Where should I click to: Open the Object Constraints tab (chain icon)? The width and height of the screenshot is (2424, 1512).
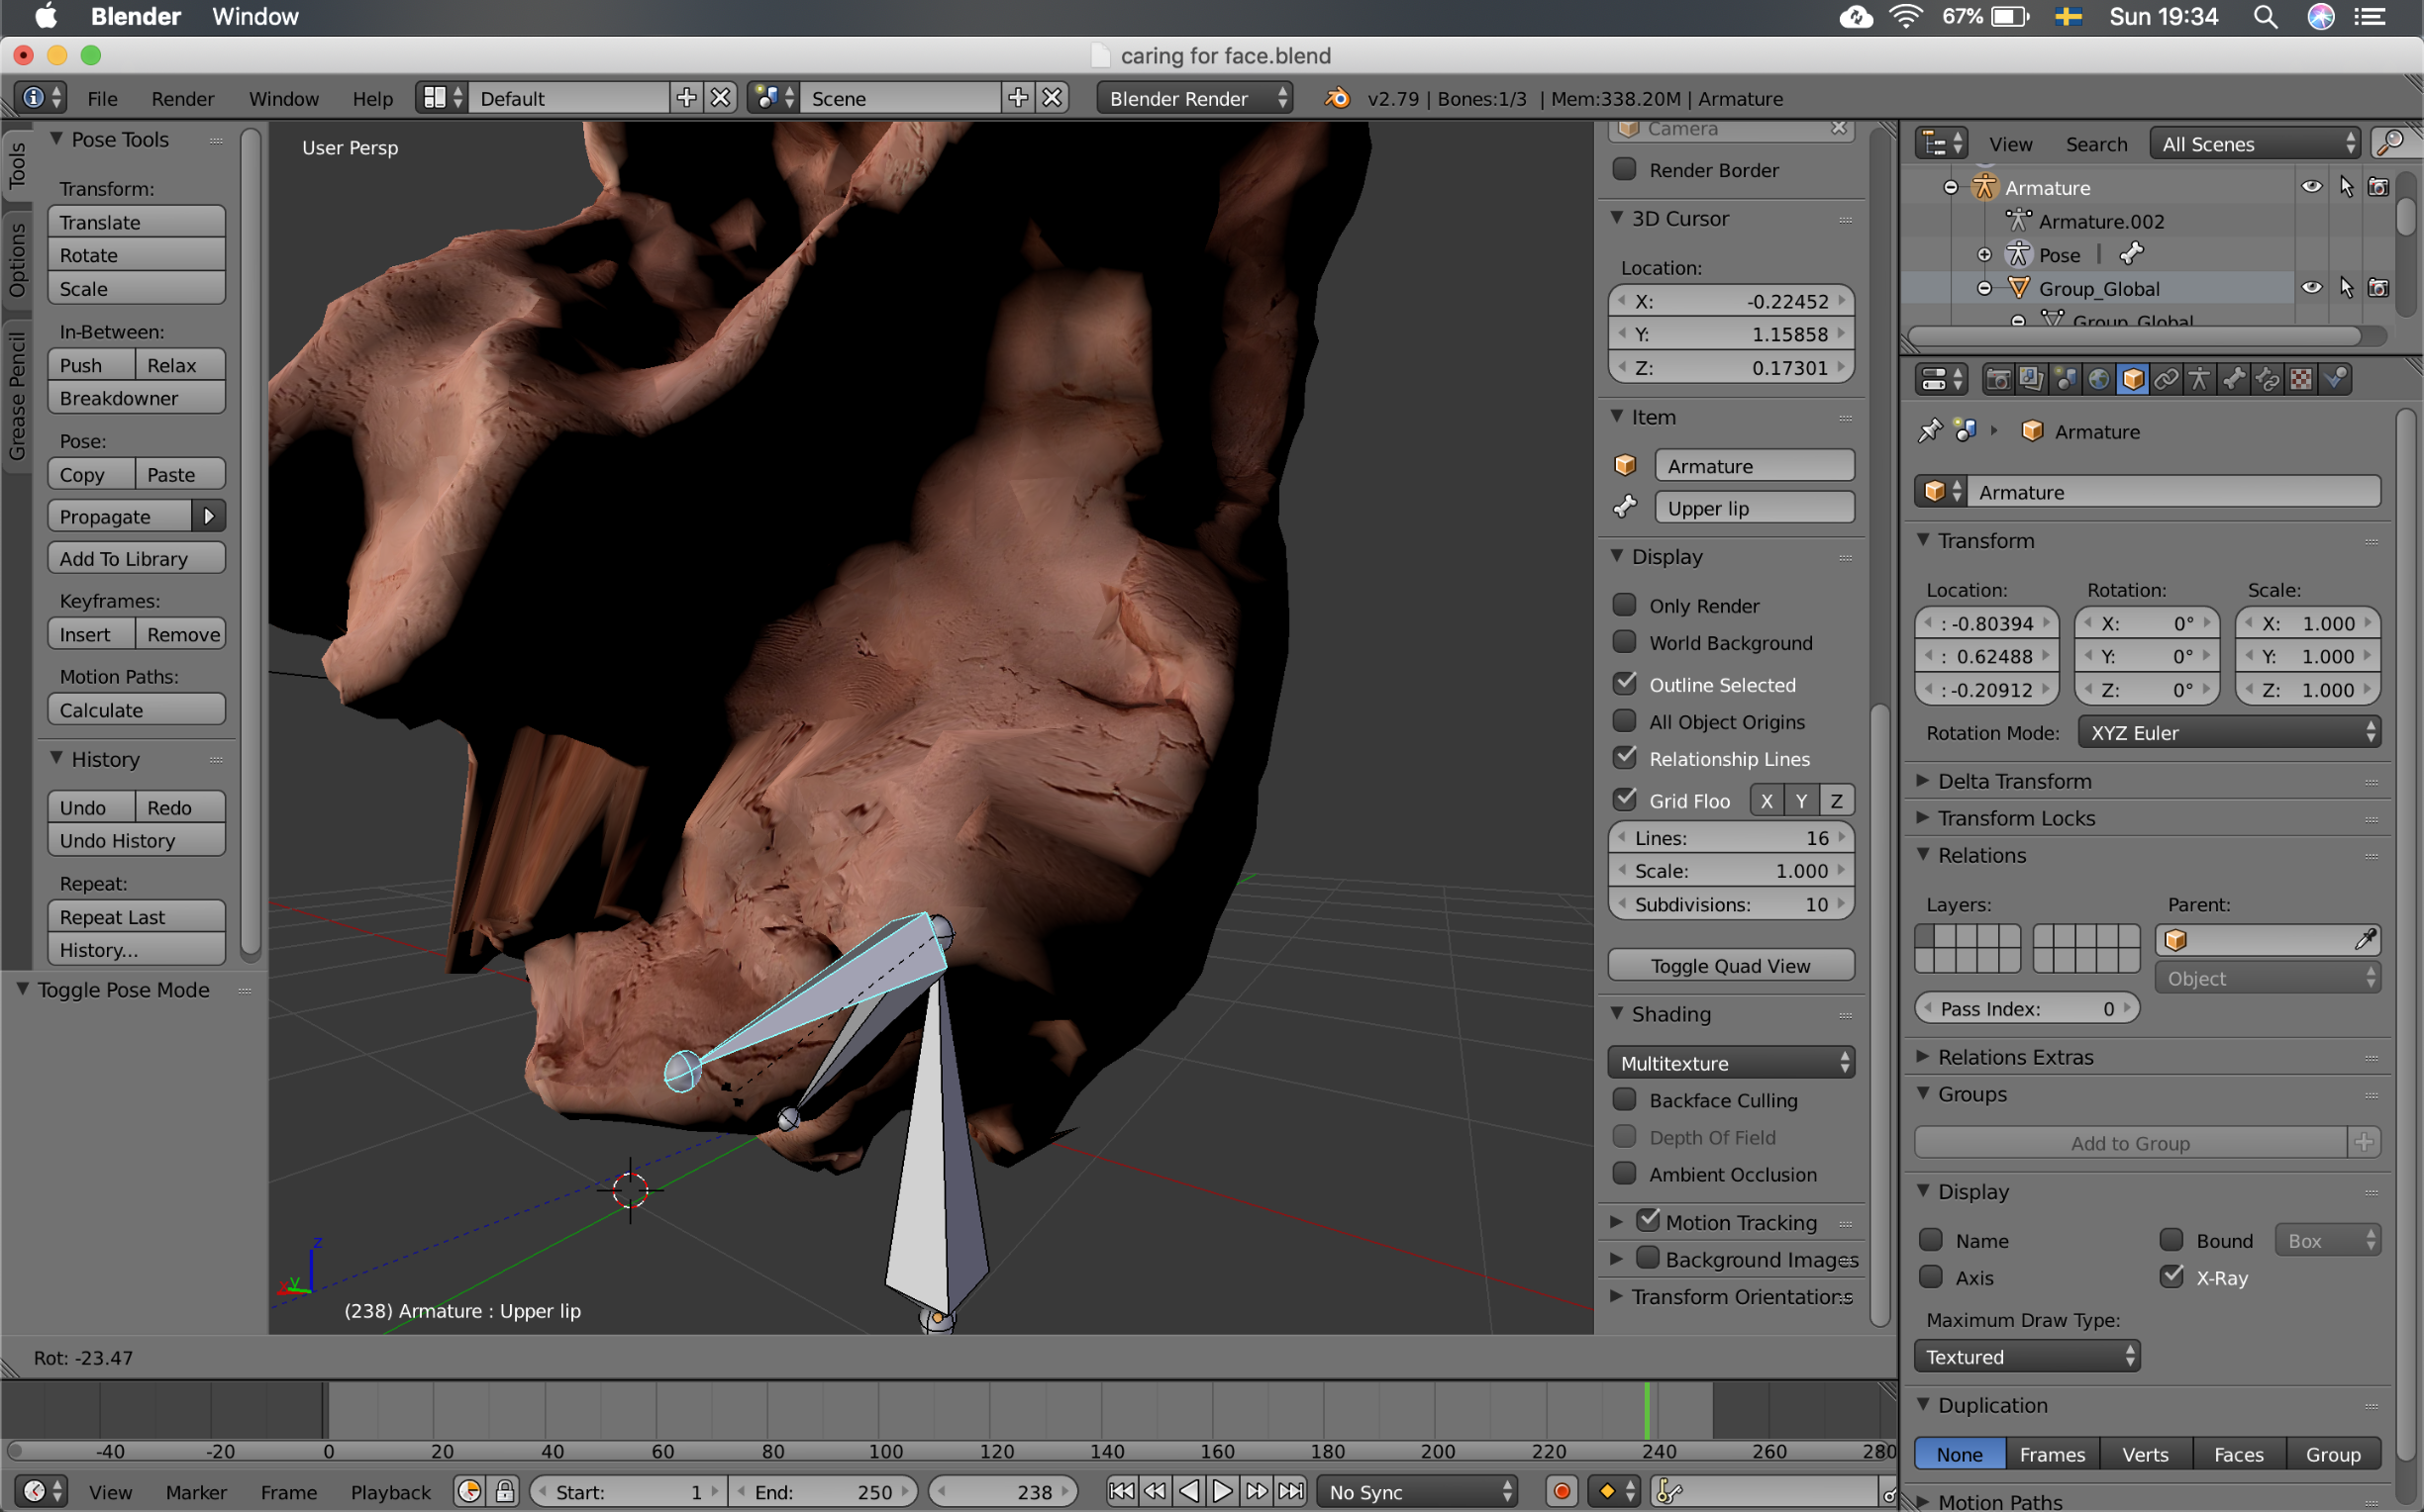[x=2166, y=380]
